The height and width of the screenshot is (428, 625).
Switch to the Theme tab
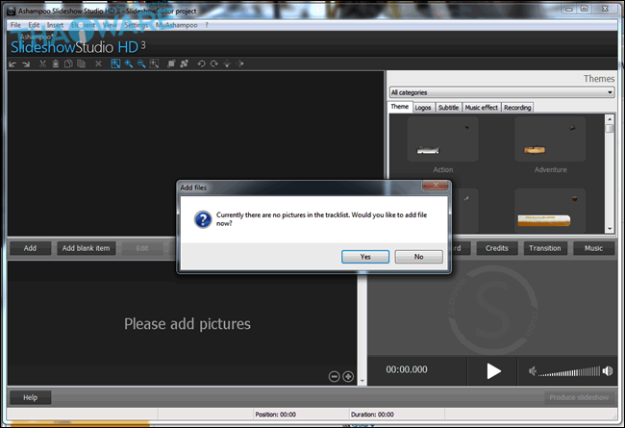(399, 107)
